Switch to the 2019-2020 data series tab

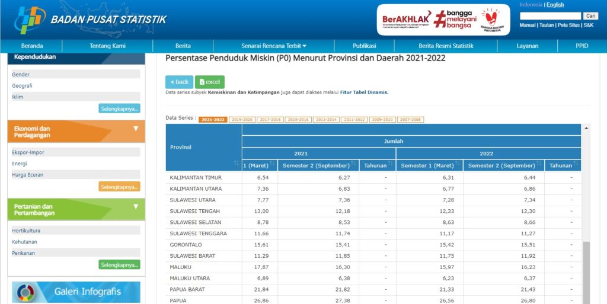[x=242, y=120]
